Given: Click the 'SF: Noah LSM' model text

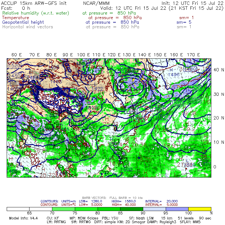Looking at the screenshot, I should pyautogui.click(x=141, y=218).
